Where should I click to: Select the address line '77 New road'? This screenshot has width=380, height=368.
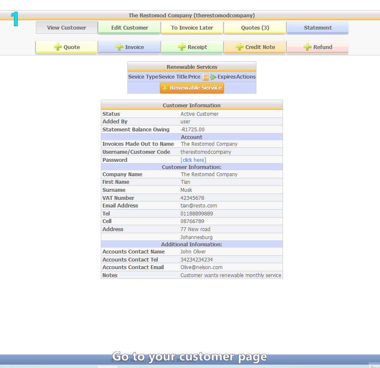195,229
